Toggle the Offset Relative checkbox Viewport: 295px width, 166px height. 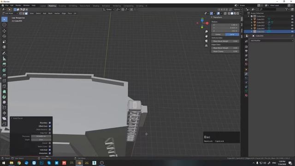tap(50, 130)
